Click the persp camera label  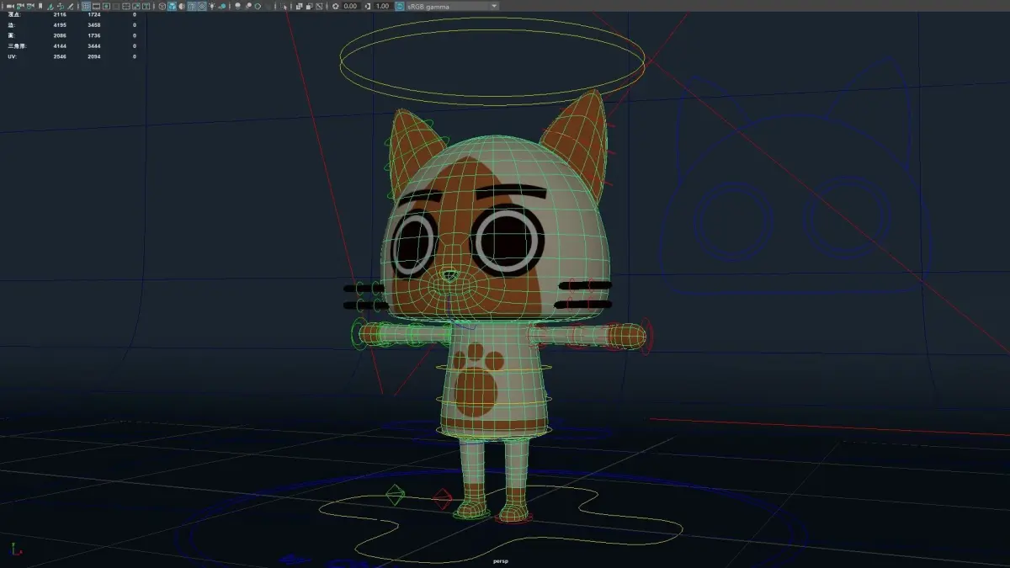[x=502, y=560]
